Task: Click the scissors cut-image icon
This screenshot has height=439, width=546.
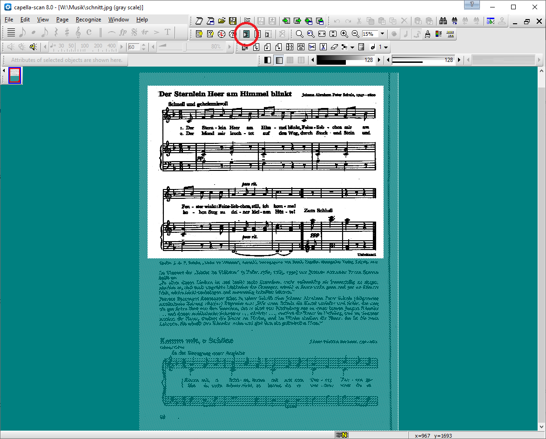Action: pos(312,47)
